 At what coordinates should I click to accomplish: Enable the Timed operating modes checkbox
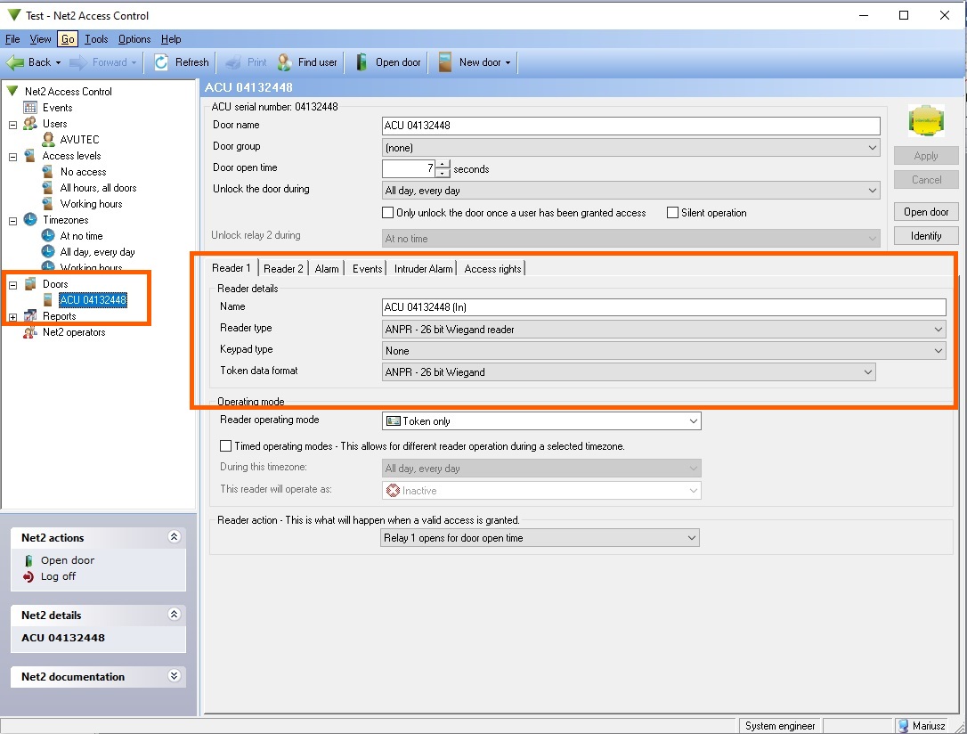click(225, 446)
